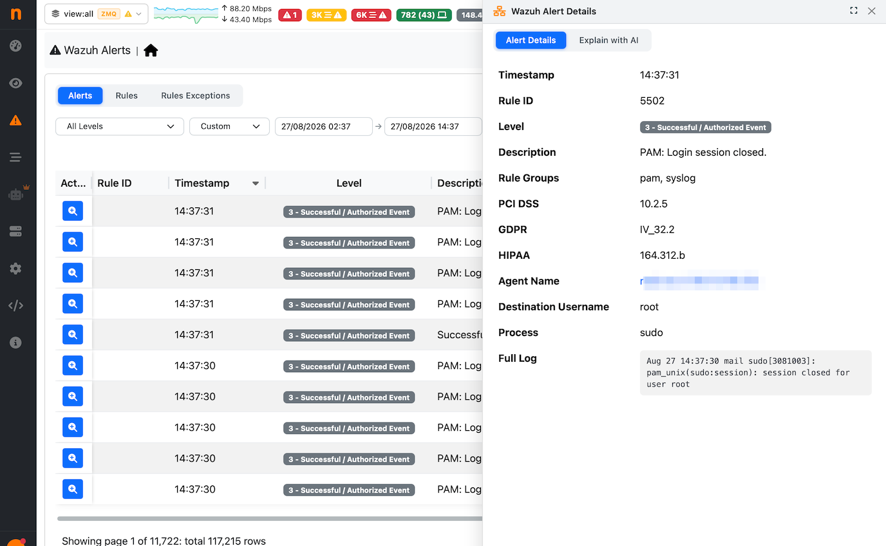Click the 'Rule Groups' label in details
The image size is (886, 546).
point(529,178)
